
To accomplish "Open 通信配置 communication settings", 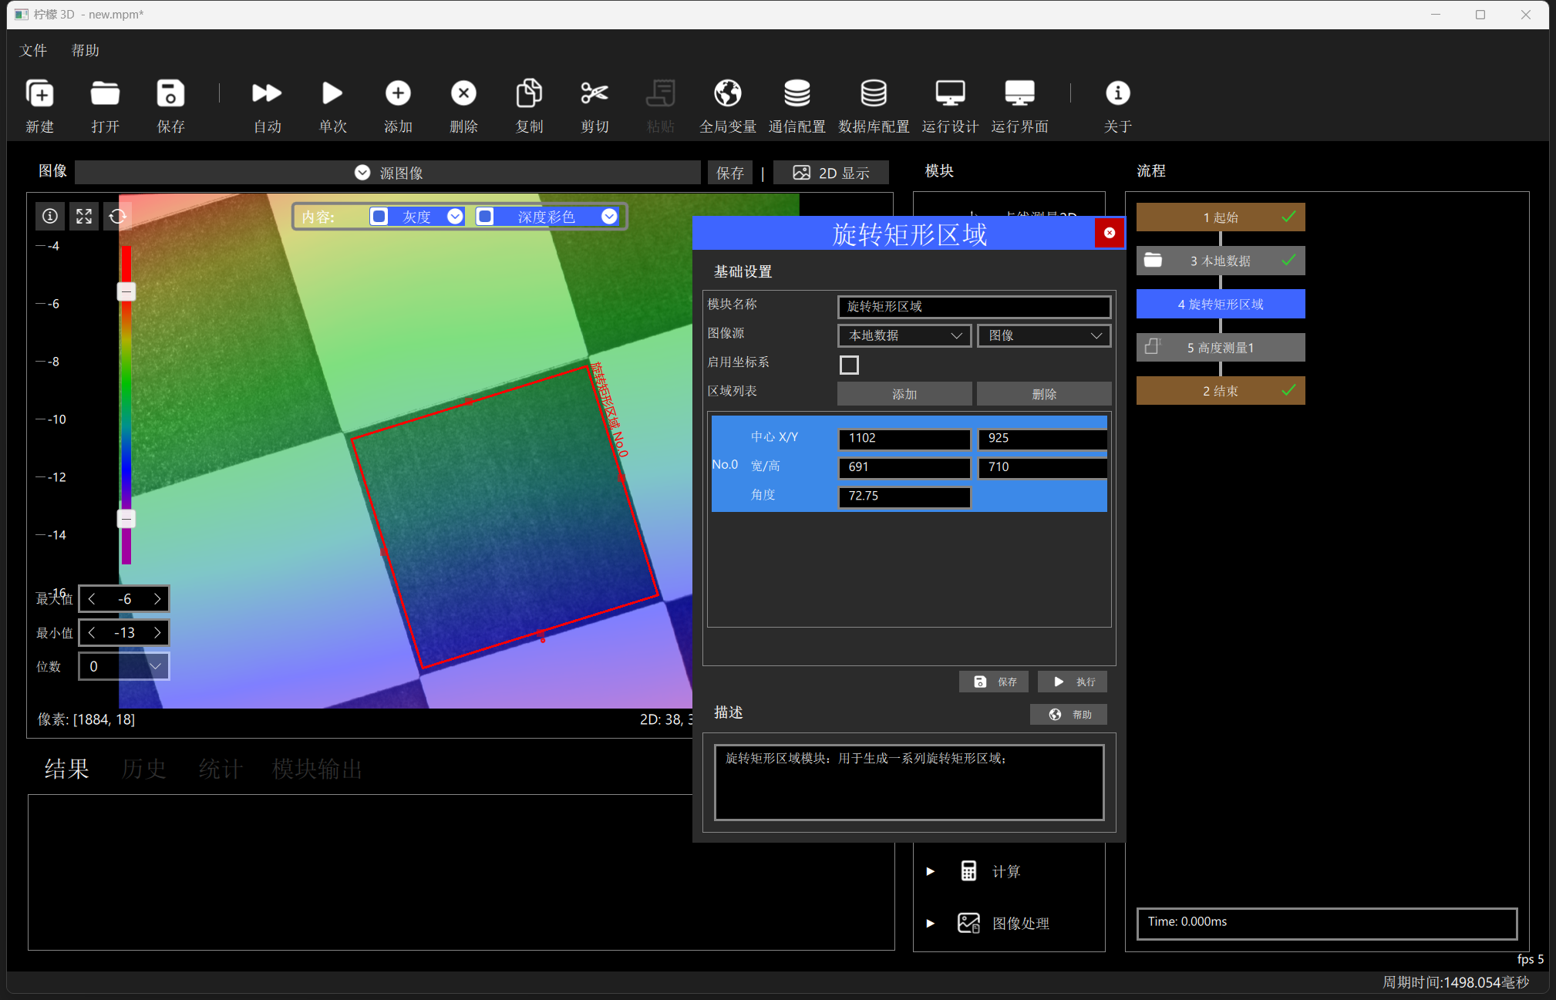I will coord(797,93).
